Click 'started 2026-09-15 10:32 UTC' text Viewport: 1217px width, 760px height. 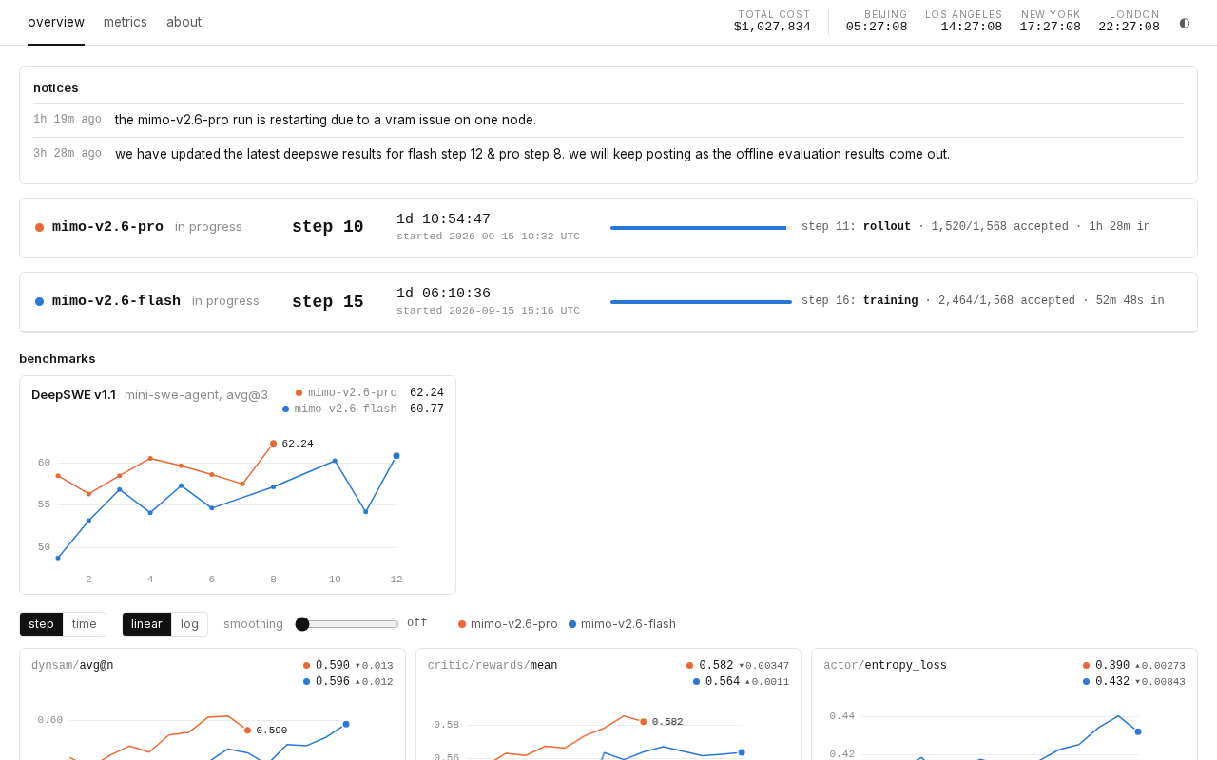(x=488, y=237)
